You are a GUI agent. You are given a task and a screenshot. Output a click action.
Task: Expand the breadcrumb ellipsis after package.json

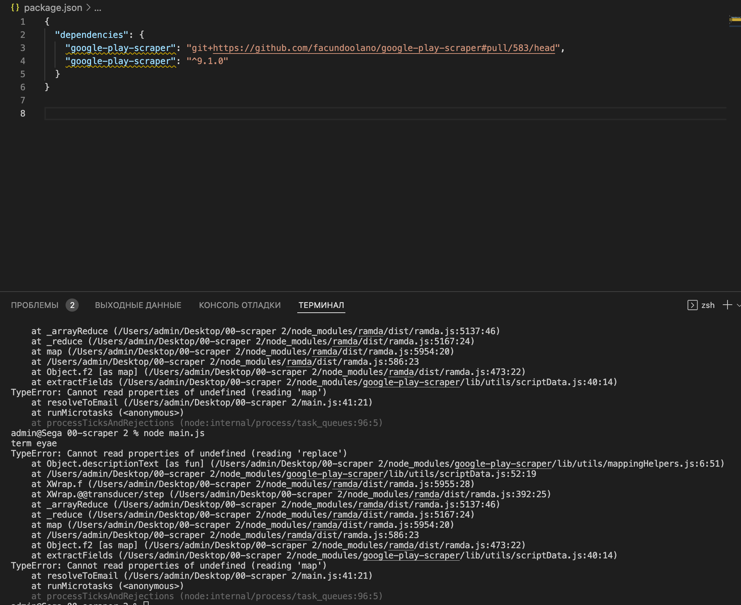97,8
